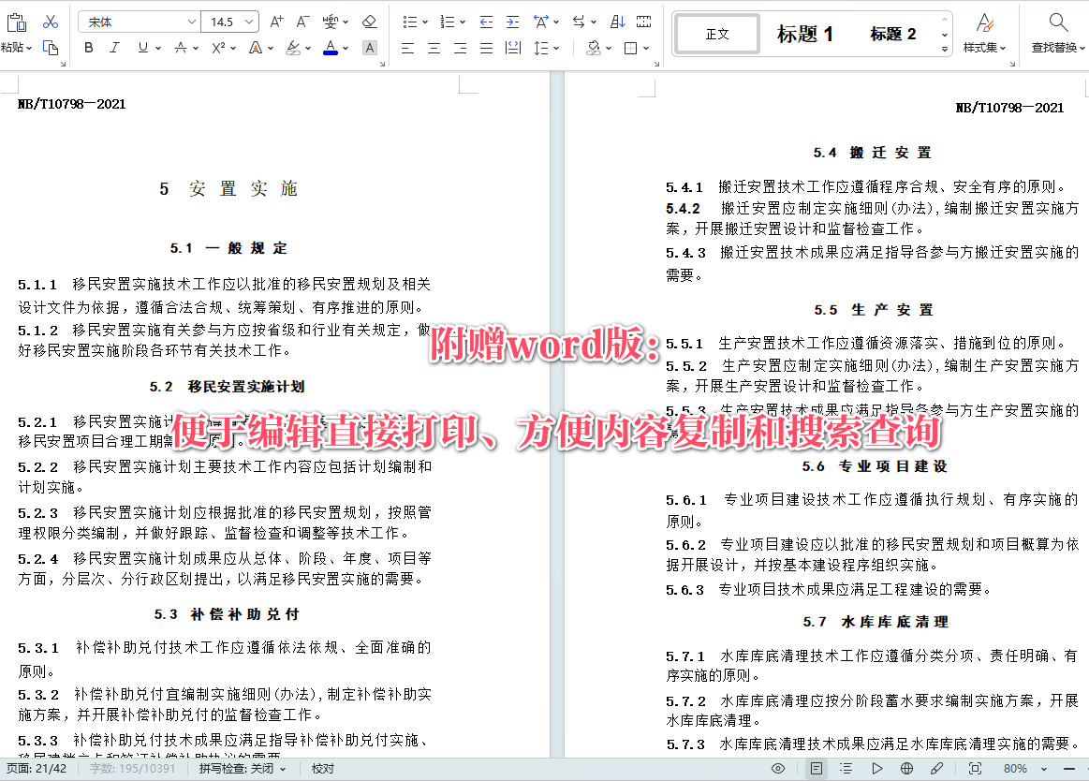This screenshot has width=1089, height=781.
Task: Toggle bold formatting
Action: (88, 47)
